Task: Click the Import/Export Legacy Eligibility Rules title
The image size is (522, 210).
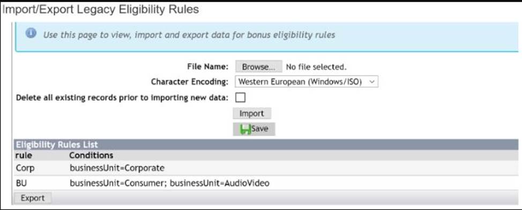Action: 101,9
